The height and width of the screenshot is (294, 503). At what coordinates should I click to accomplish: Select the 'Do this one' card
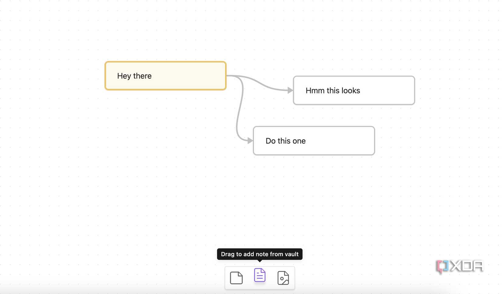[314, 141]
